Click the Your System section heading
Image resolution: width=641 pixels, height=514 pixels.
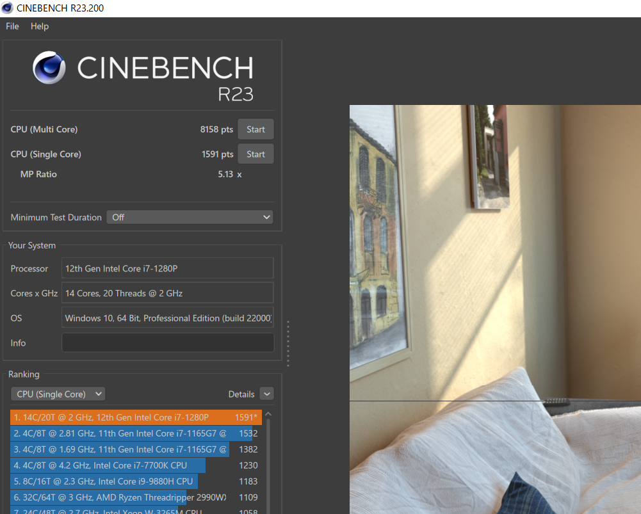(32, 245)
